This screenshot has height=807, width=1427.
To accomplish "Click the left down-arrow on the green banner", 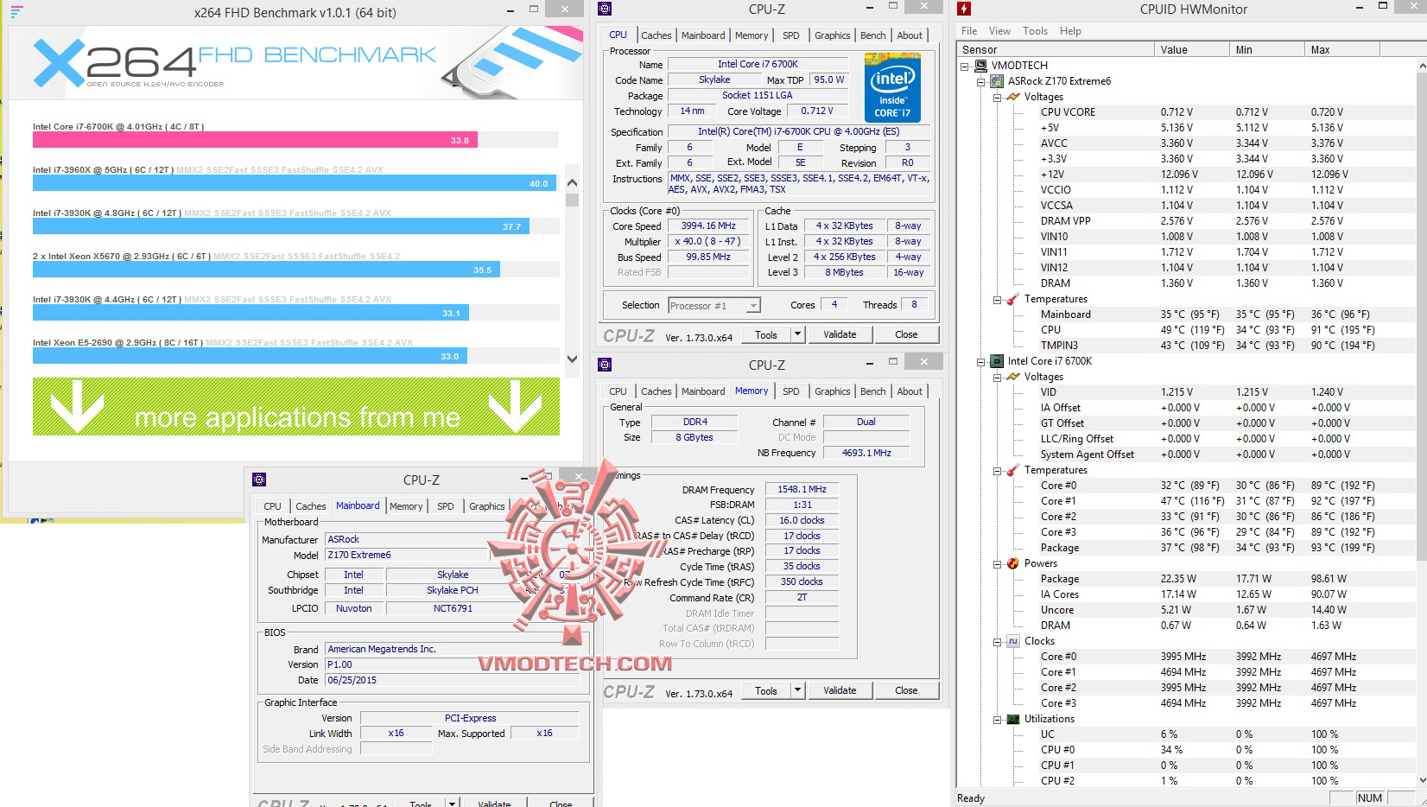I will (77, 406).
